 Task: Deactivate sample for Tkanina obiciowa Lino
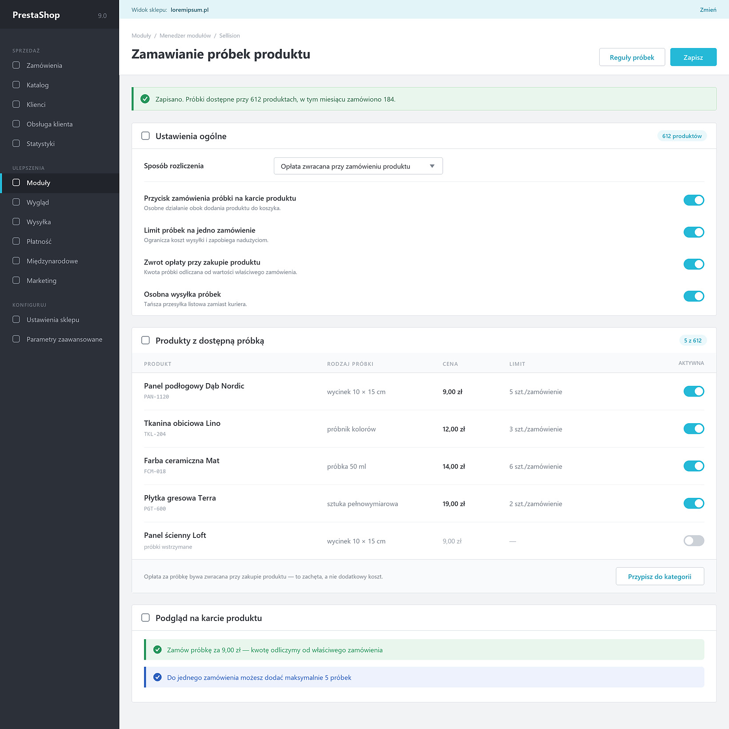pos(693,429)
